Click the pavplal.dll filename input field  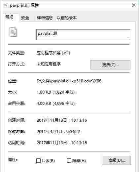[84, 34]
